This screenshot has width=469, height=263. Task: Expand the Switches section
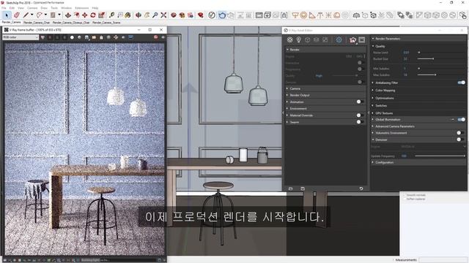coord(418,105)
